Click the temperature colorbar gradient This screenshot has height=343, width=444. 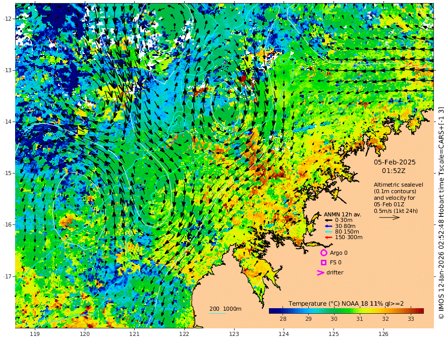(x=346, y=311)
